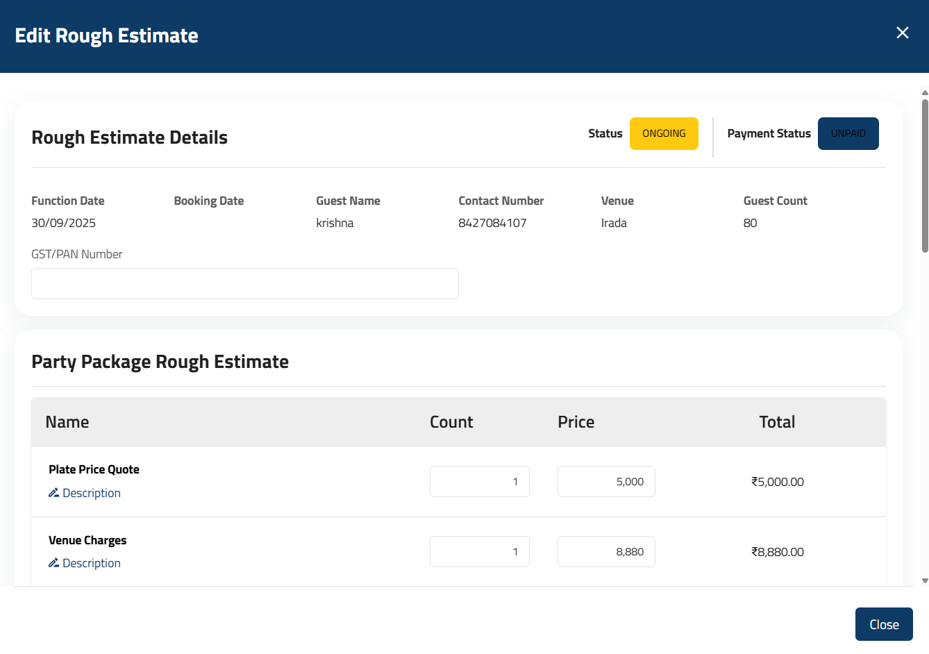This screenshot has height=654, width=929.
Task: Select the Count field for Plate Price Quote
Action: tap(479, 481)
